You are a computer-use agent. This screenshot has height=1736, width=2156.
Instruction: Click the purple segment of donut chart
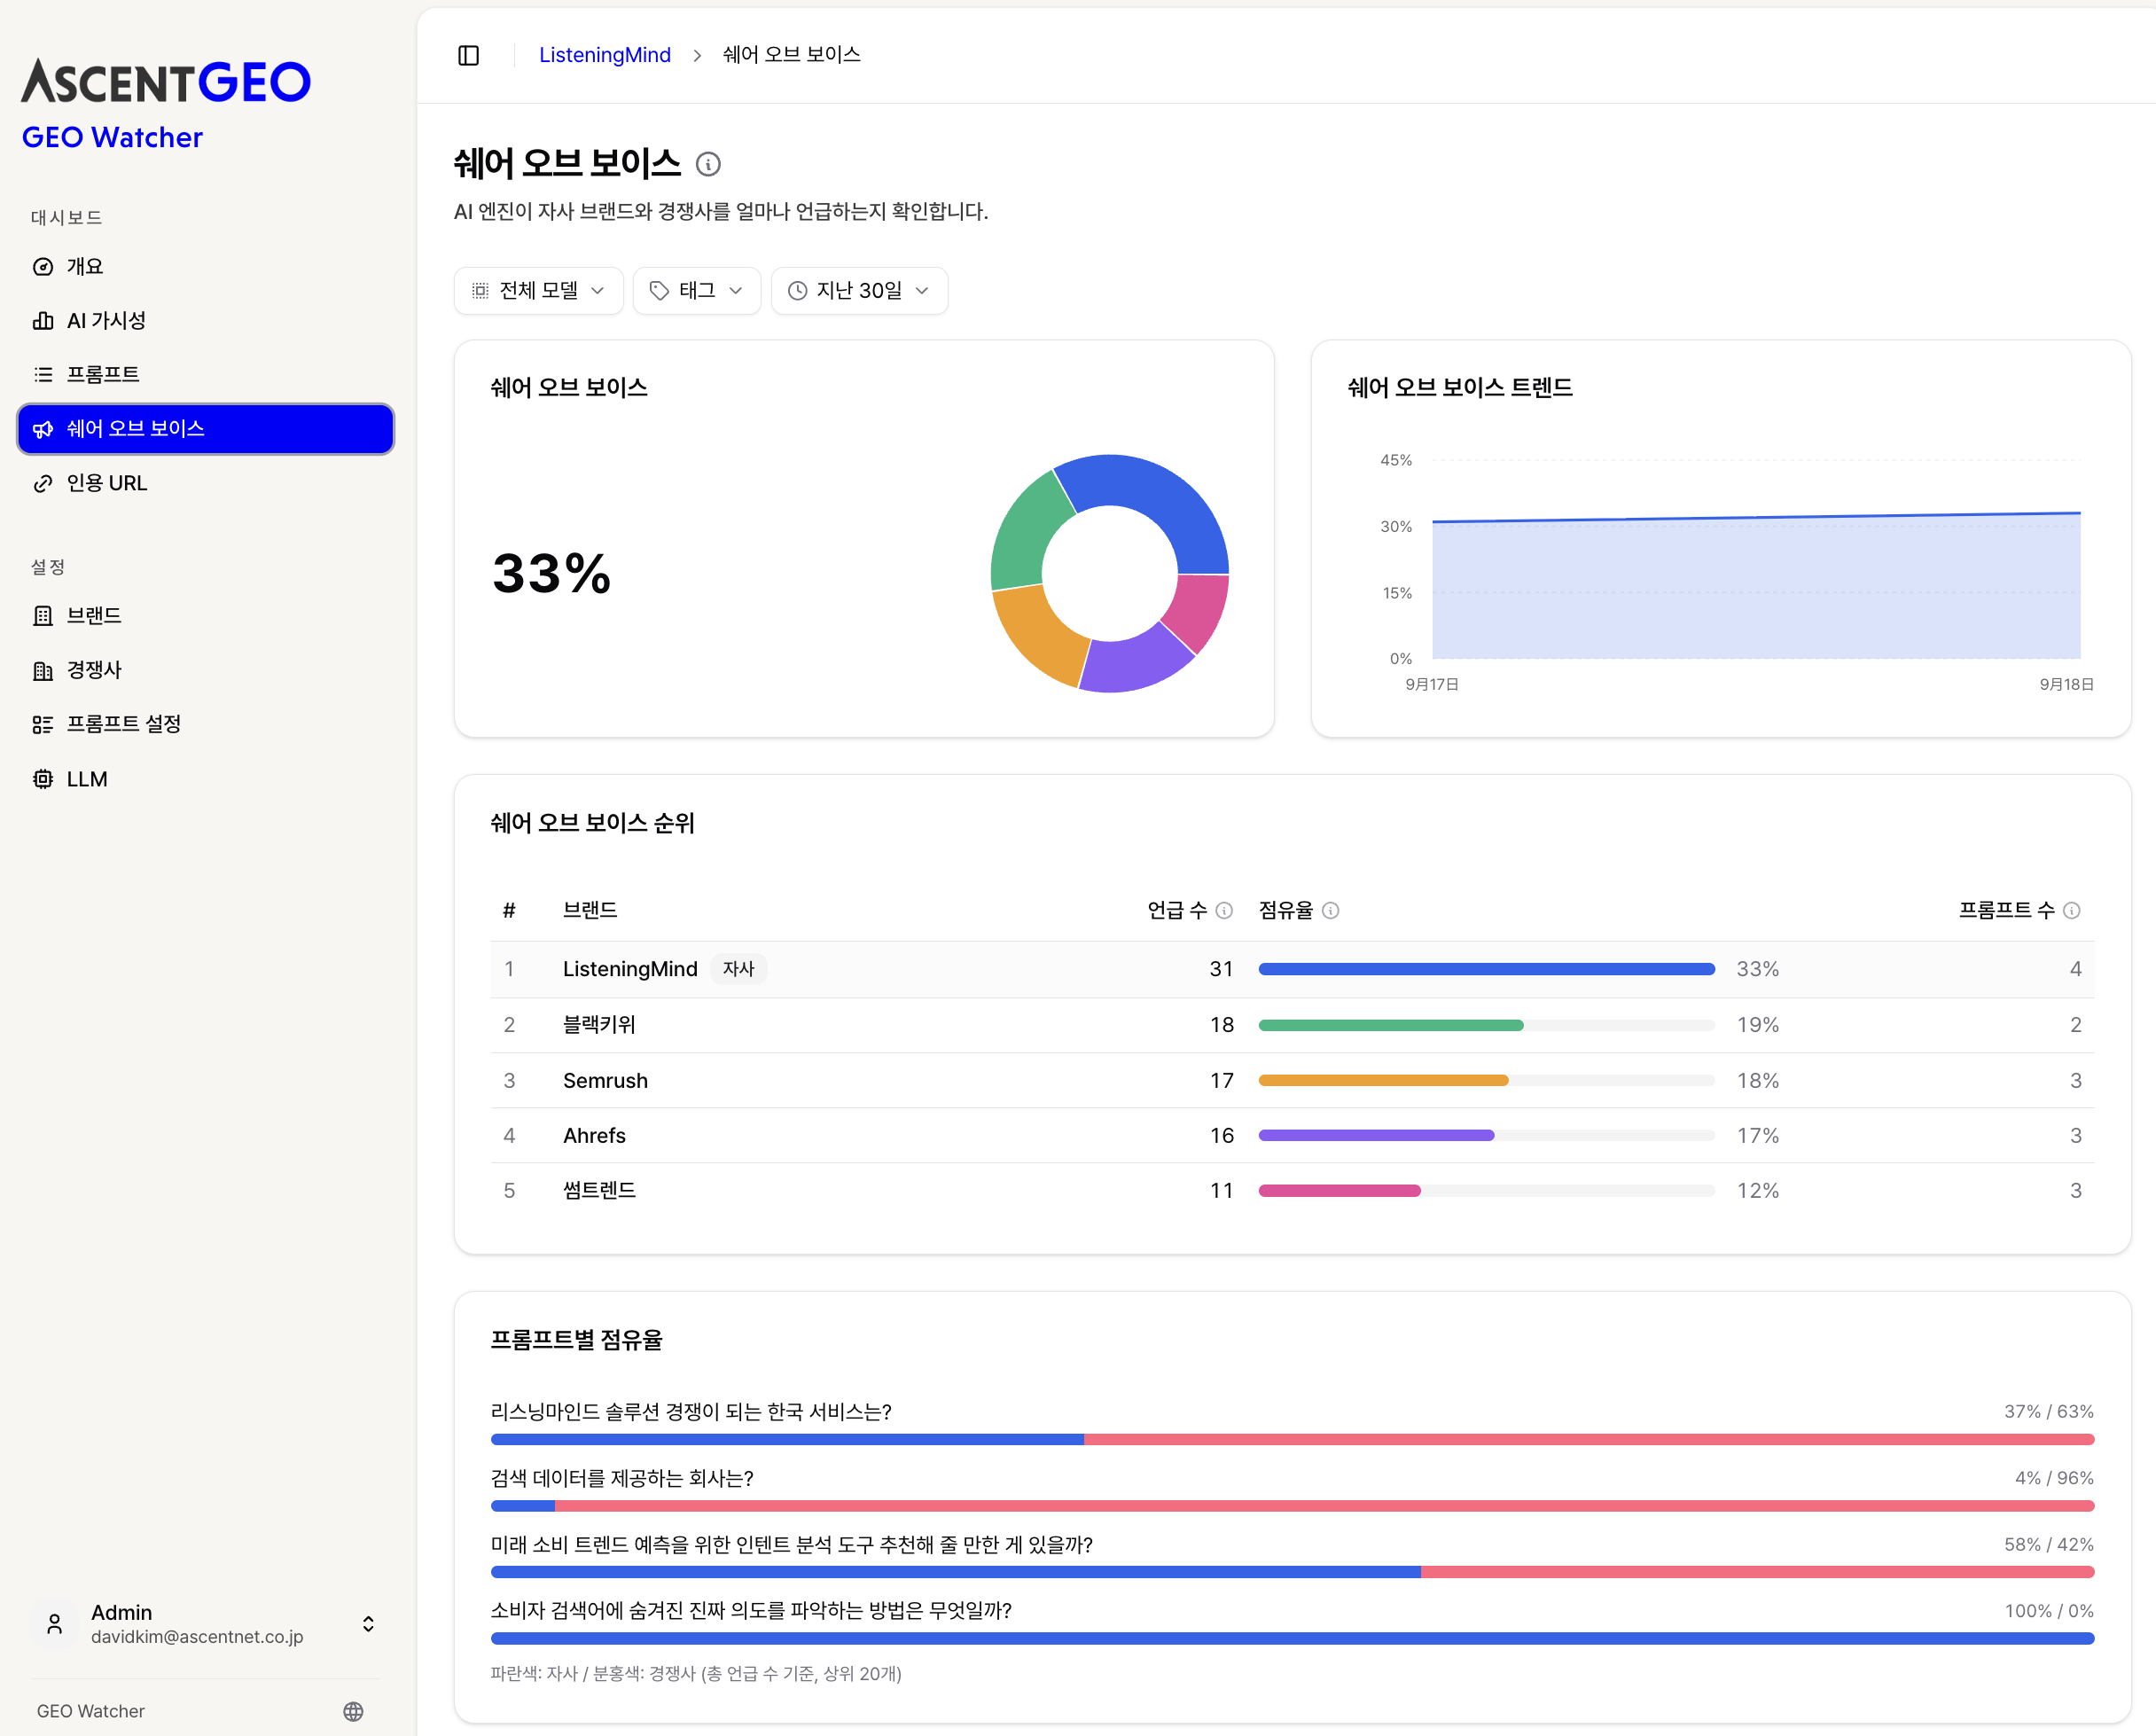(1135, 661)
